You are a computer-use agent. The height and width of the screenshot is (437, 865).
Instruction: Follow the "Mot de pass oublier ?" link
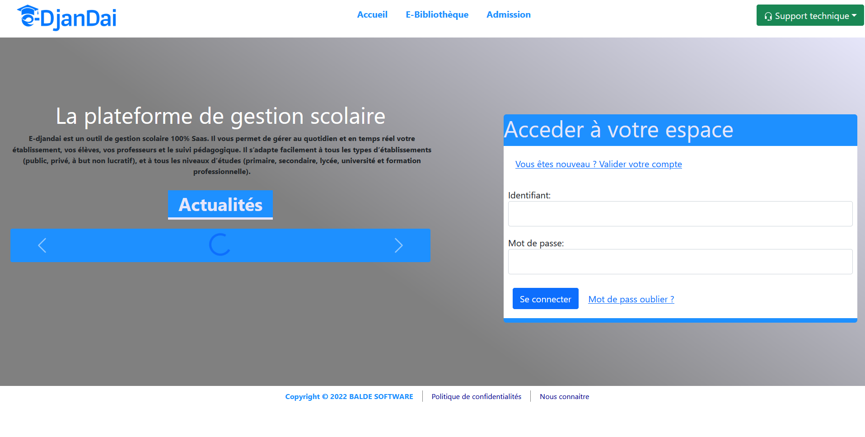click(631, 299)
